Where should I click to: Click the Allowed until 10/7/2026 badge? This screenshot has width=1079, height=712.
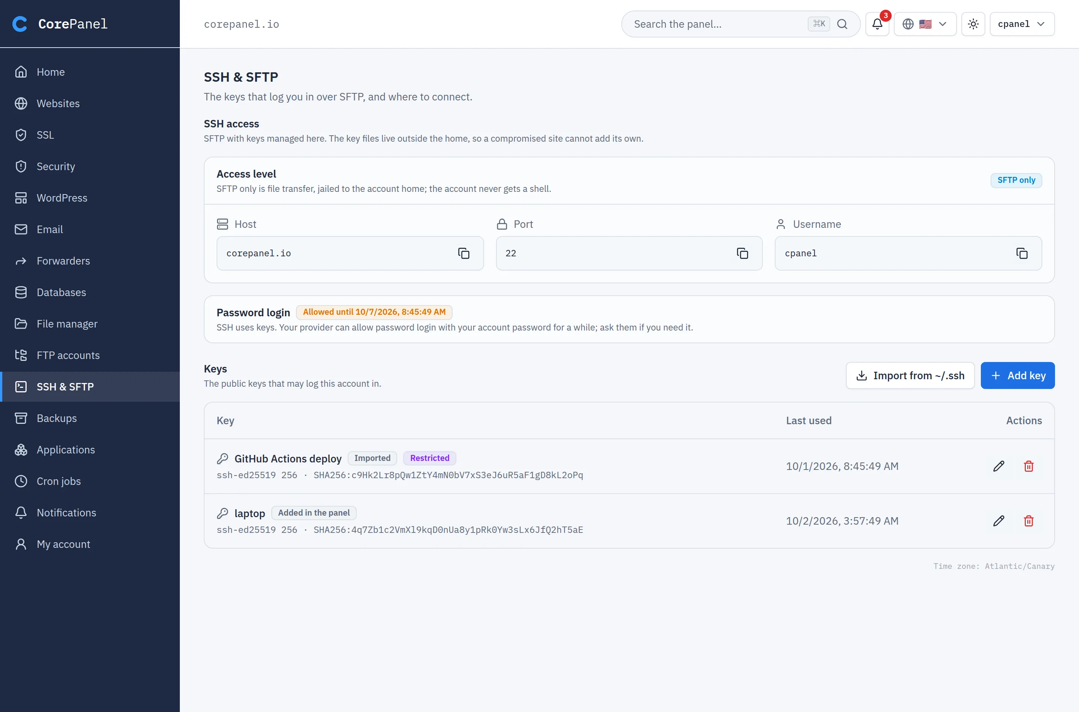[374, 313]
